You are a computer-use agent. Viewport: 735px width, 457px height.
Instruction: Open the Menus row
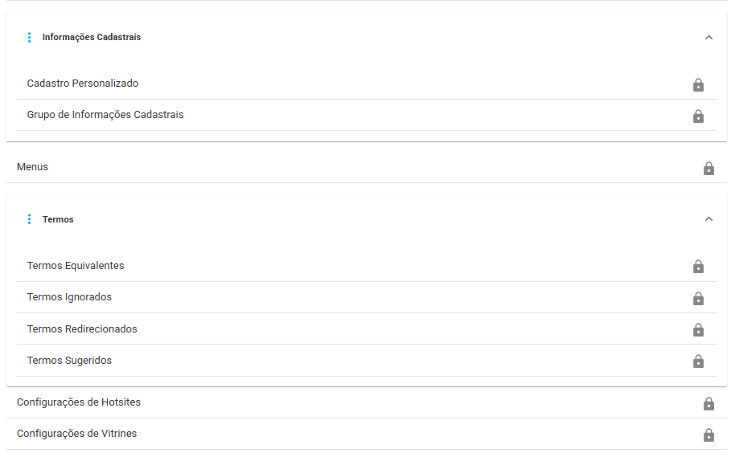tap(366, 167)
